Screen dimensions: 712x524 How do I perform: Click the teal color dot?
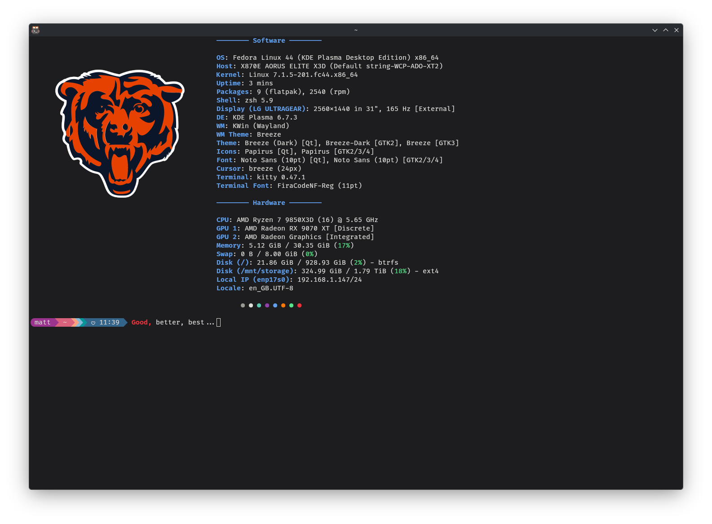259,306
